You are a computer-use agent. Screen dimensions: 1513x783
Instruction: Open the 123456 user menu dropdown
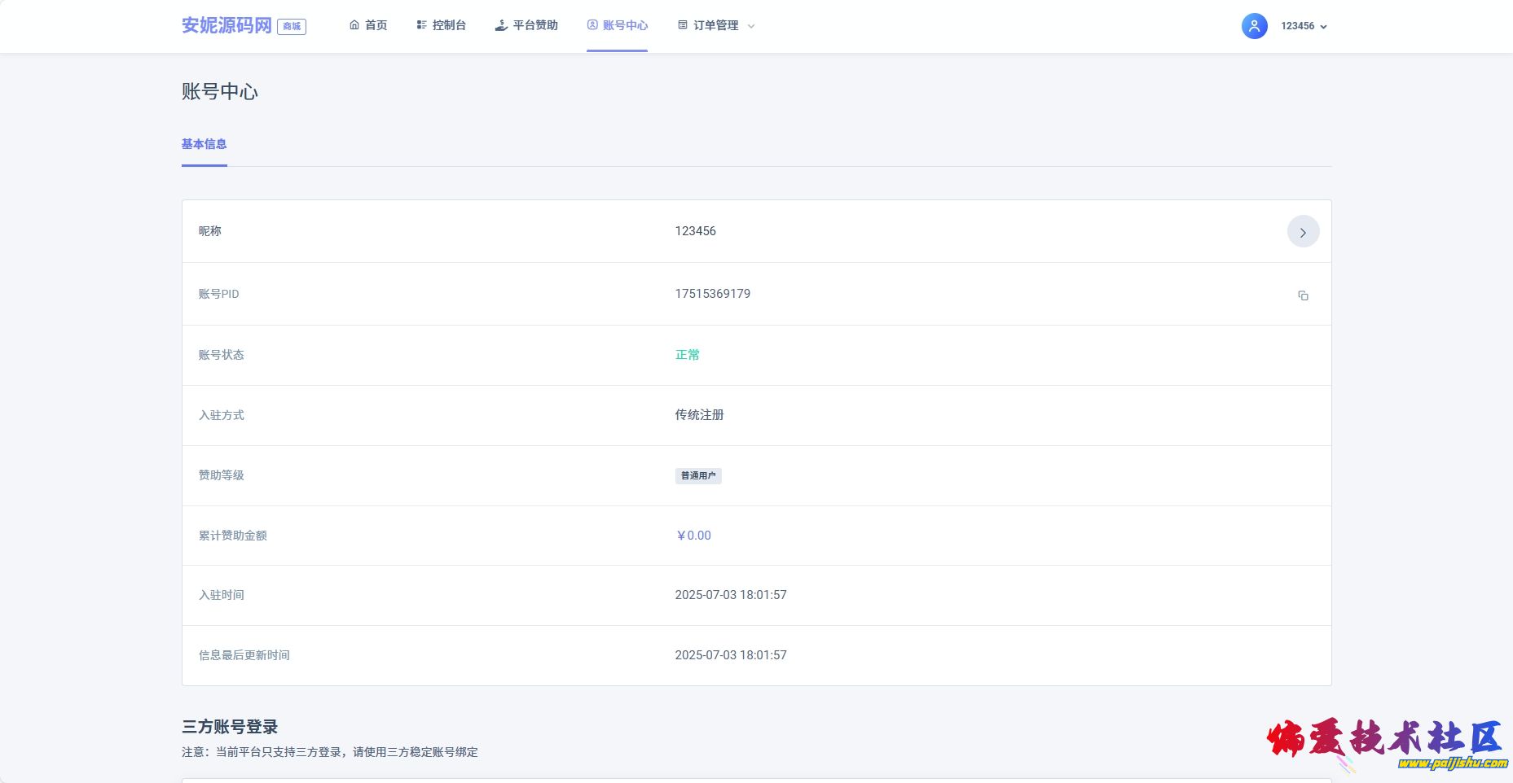pos(1304,26)
